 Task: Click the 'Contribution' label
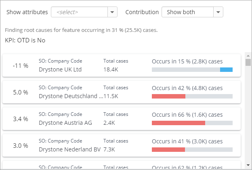(142, 12)
